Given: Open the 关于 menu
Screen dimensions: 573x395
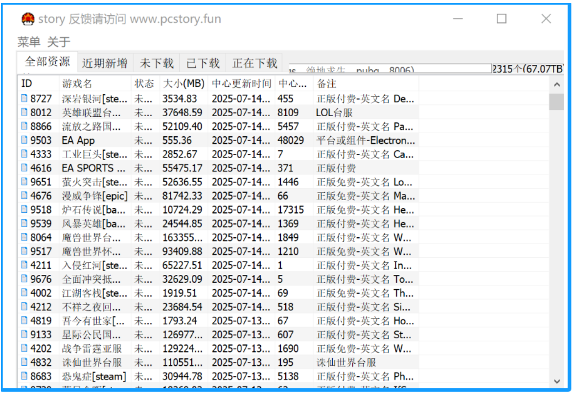Looking at the screenshot, I should click(x=58, y=42).
